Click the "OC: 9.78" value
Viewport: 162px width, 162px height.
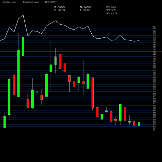click(x=111, y=7)
